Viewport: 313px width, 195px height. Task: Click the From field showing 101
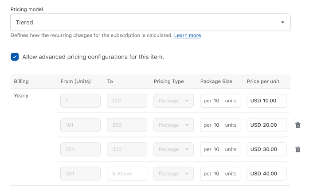pos(80,125)
